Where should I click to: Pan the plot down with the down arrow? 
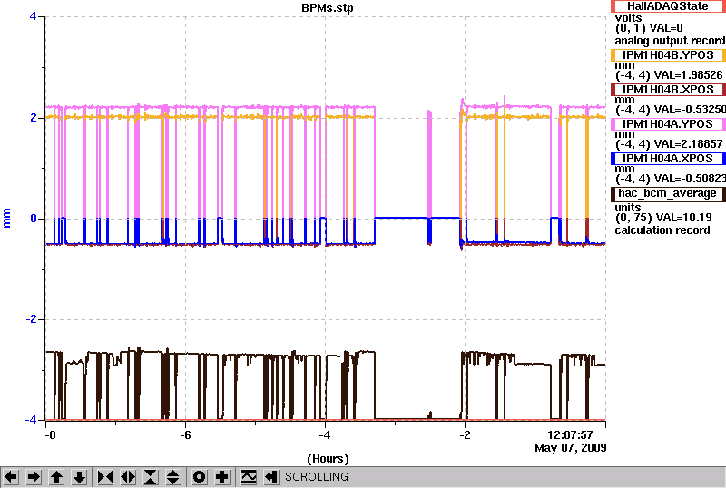(x=79, y=477)
